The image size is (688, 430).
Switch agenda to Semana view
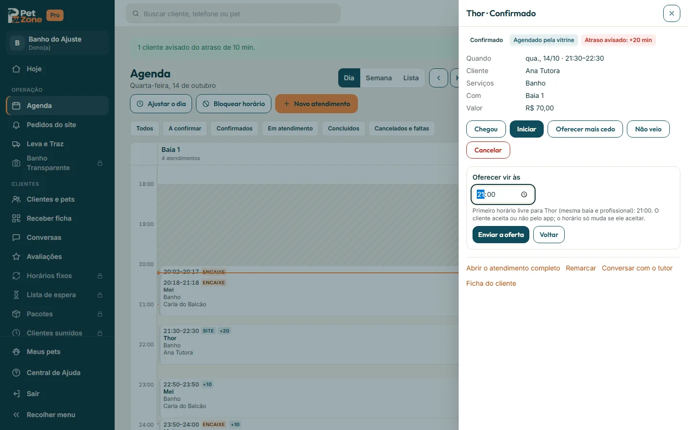pyautogui.click(x=379, y=78)
